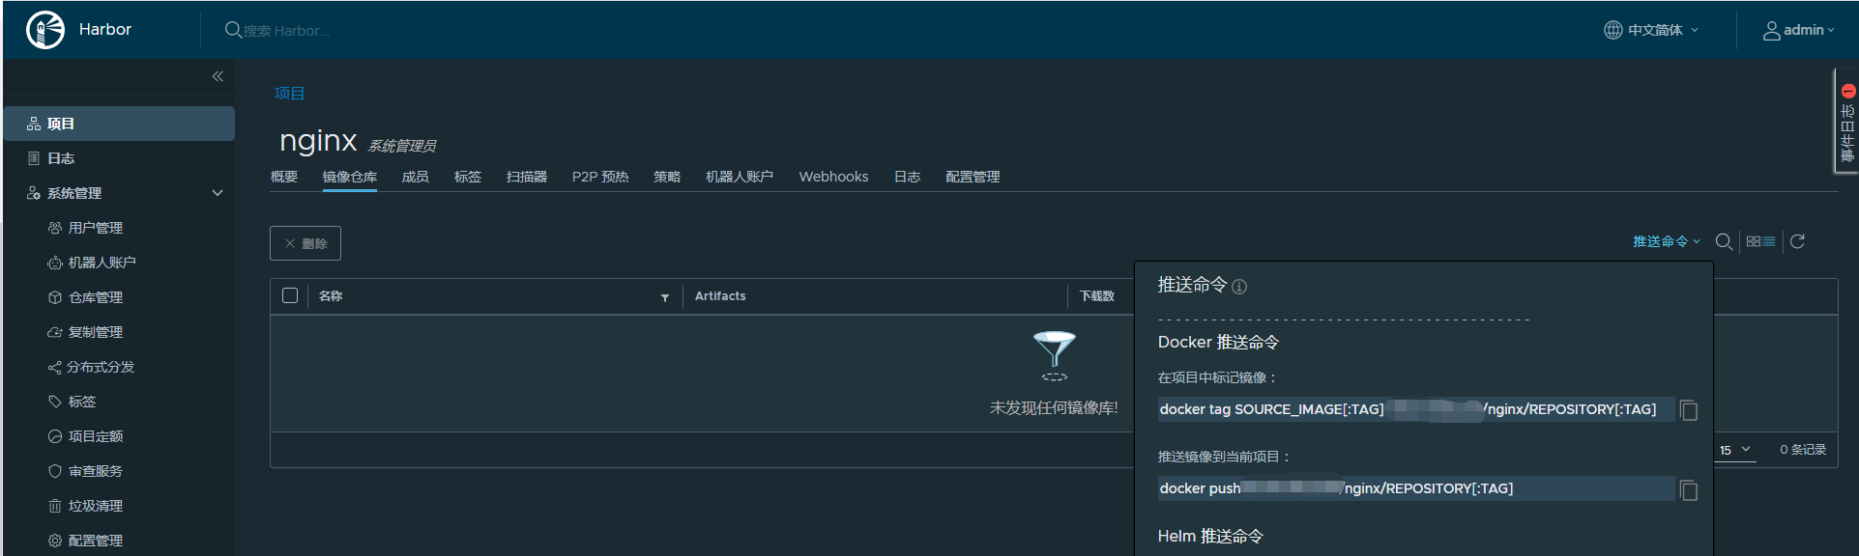Click the 仓库管理 cube icon

[x=55, y=297]
